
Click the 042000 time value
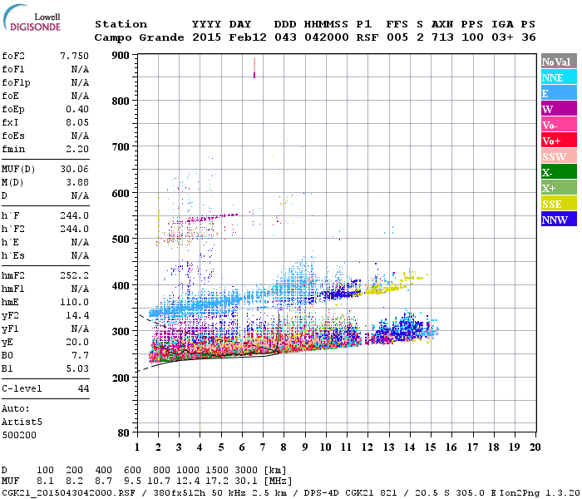(x=326, y=37)
